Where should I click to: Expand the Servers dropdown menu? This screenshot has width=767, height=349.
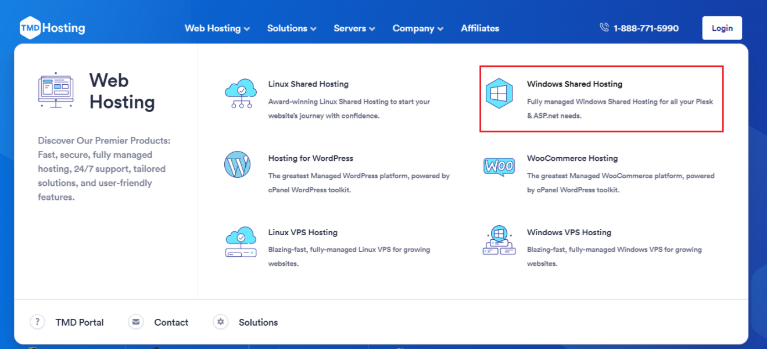click(354, 28)
